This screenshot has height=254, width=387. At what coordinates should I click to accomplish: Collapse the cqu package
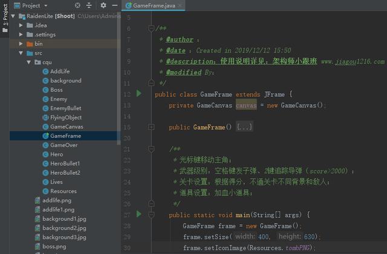point(29,62)
